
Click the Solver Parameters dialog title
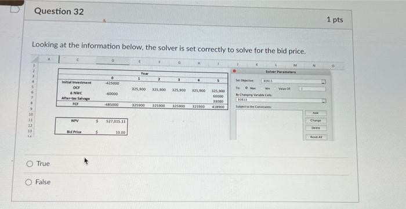tap(281, 72)
